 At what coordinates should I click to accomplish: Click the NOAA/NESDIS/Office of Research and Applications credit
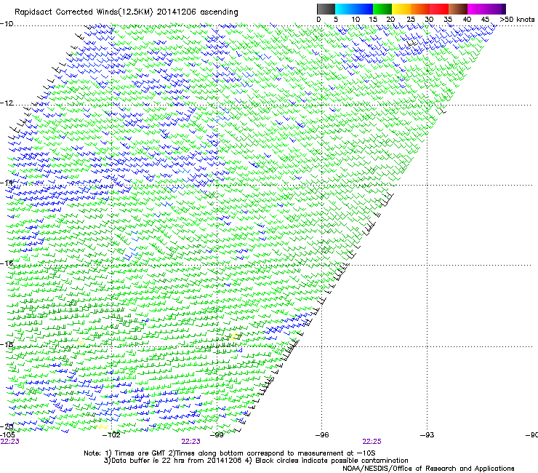click(428, 469)
